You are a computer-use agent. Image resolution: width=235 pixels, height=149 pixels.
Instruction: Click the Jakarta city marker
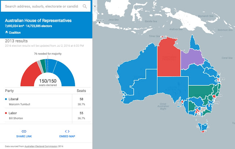click(100, 22)
